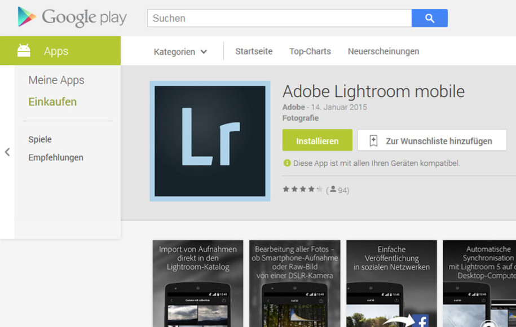
Task: Focus the Suchen search field
Action: (x=279, y=18)
